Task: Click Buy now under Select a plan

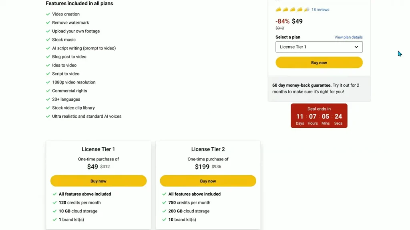Action: 319,63
